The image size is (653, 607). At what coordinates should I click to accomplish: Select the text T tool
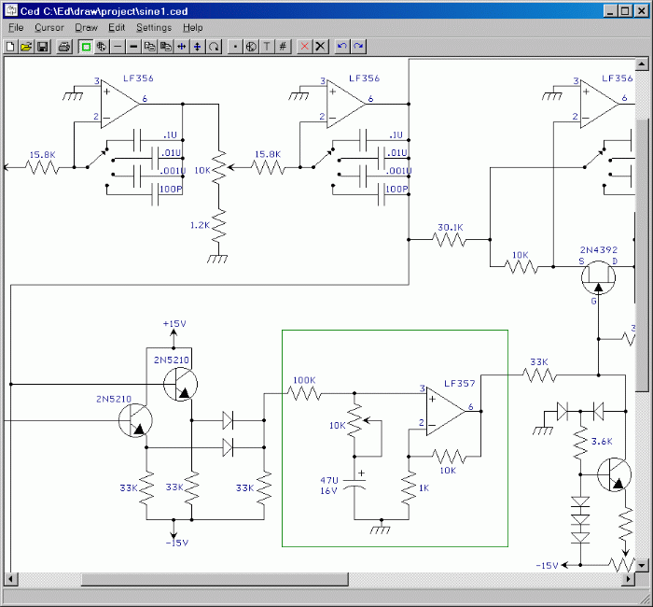pyautogui.click(x=267, y=46)
